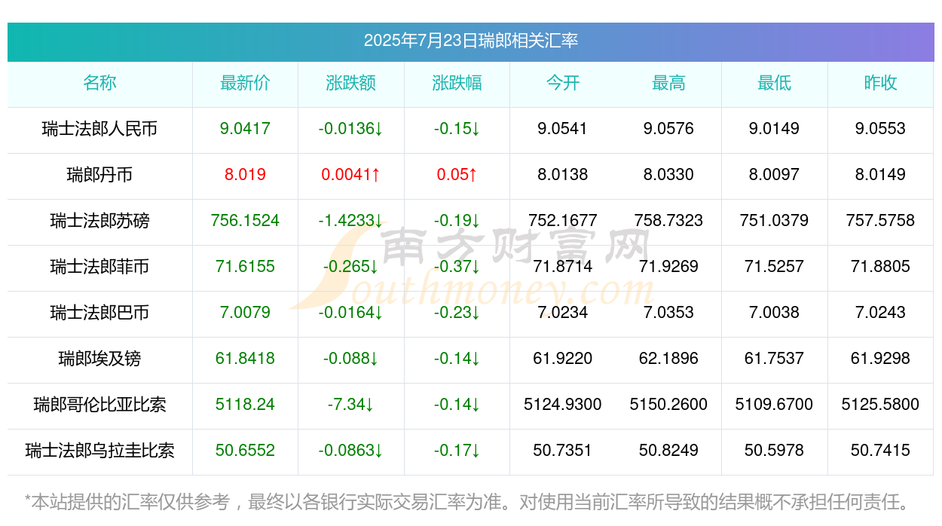Click the disclaimer footnote starting with *本站提供的汇率

coord(468,502)
